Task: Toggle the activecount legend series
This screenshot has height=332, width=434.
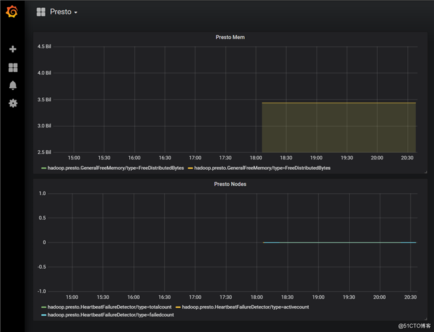Action: coord(245,307)
